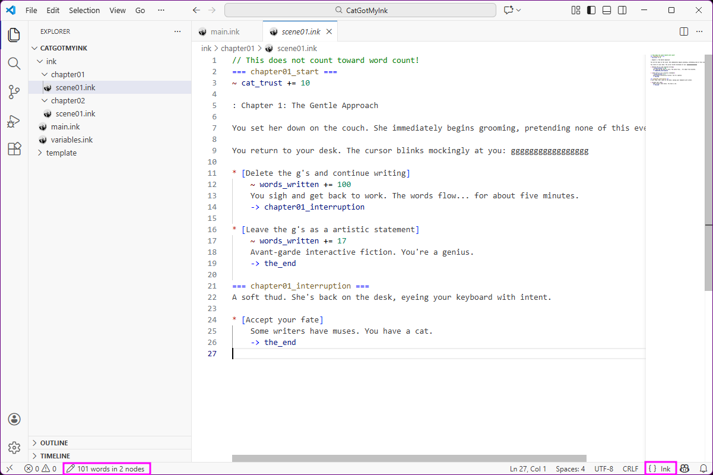The width and height of the screenshot is (713, 475).
Task: Toggle the Secondary Side Bar visibility
Action: click(622, 10)
